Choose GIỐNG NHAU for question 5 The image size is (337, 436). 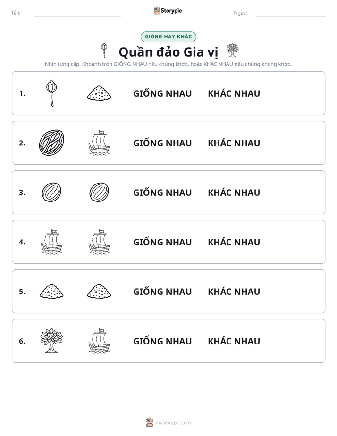[x=162, y=292]
